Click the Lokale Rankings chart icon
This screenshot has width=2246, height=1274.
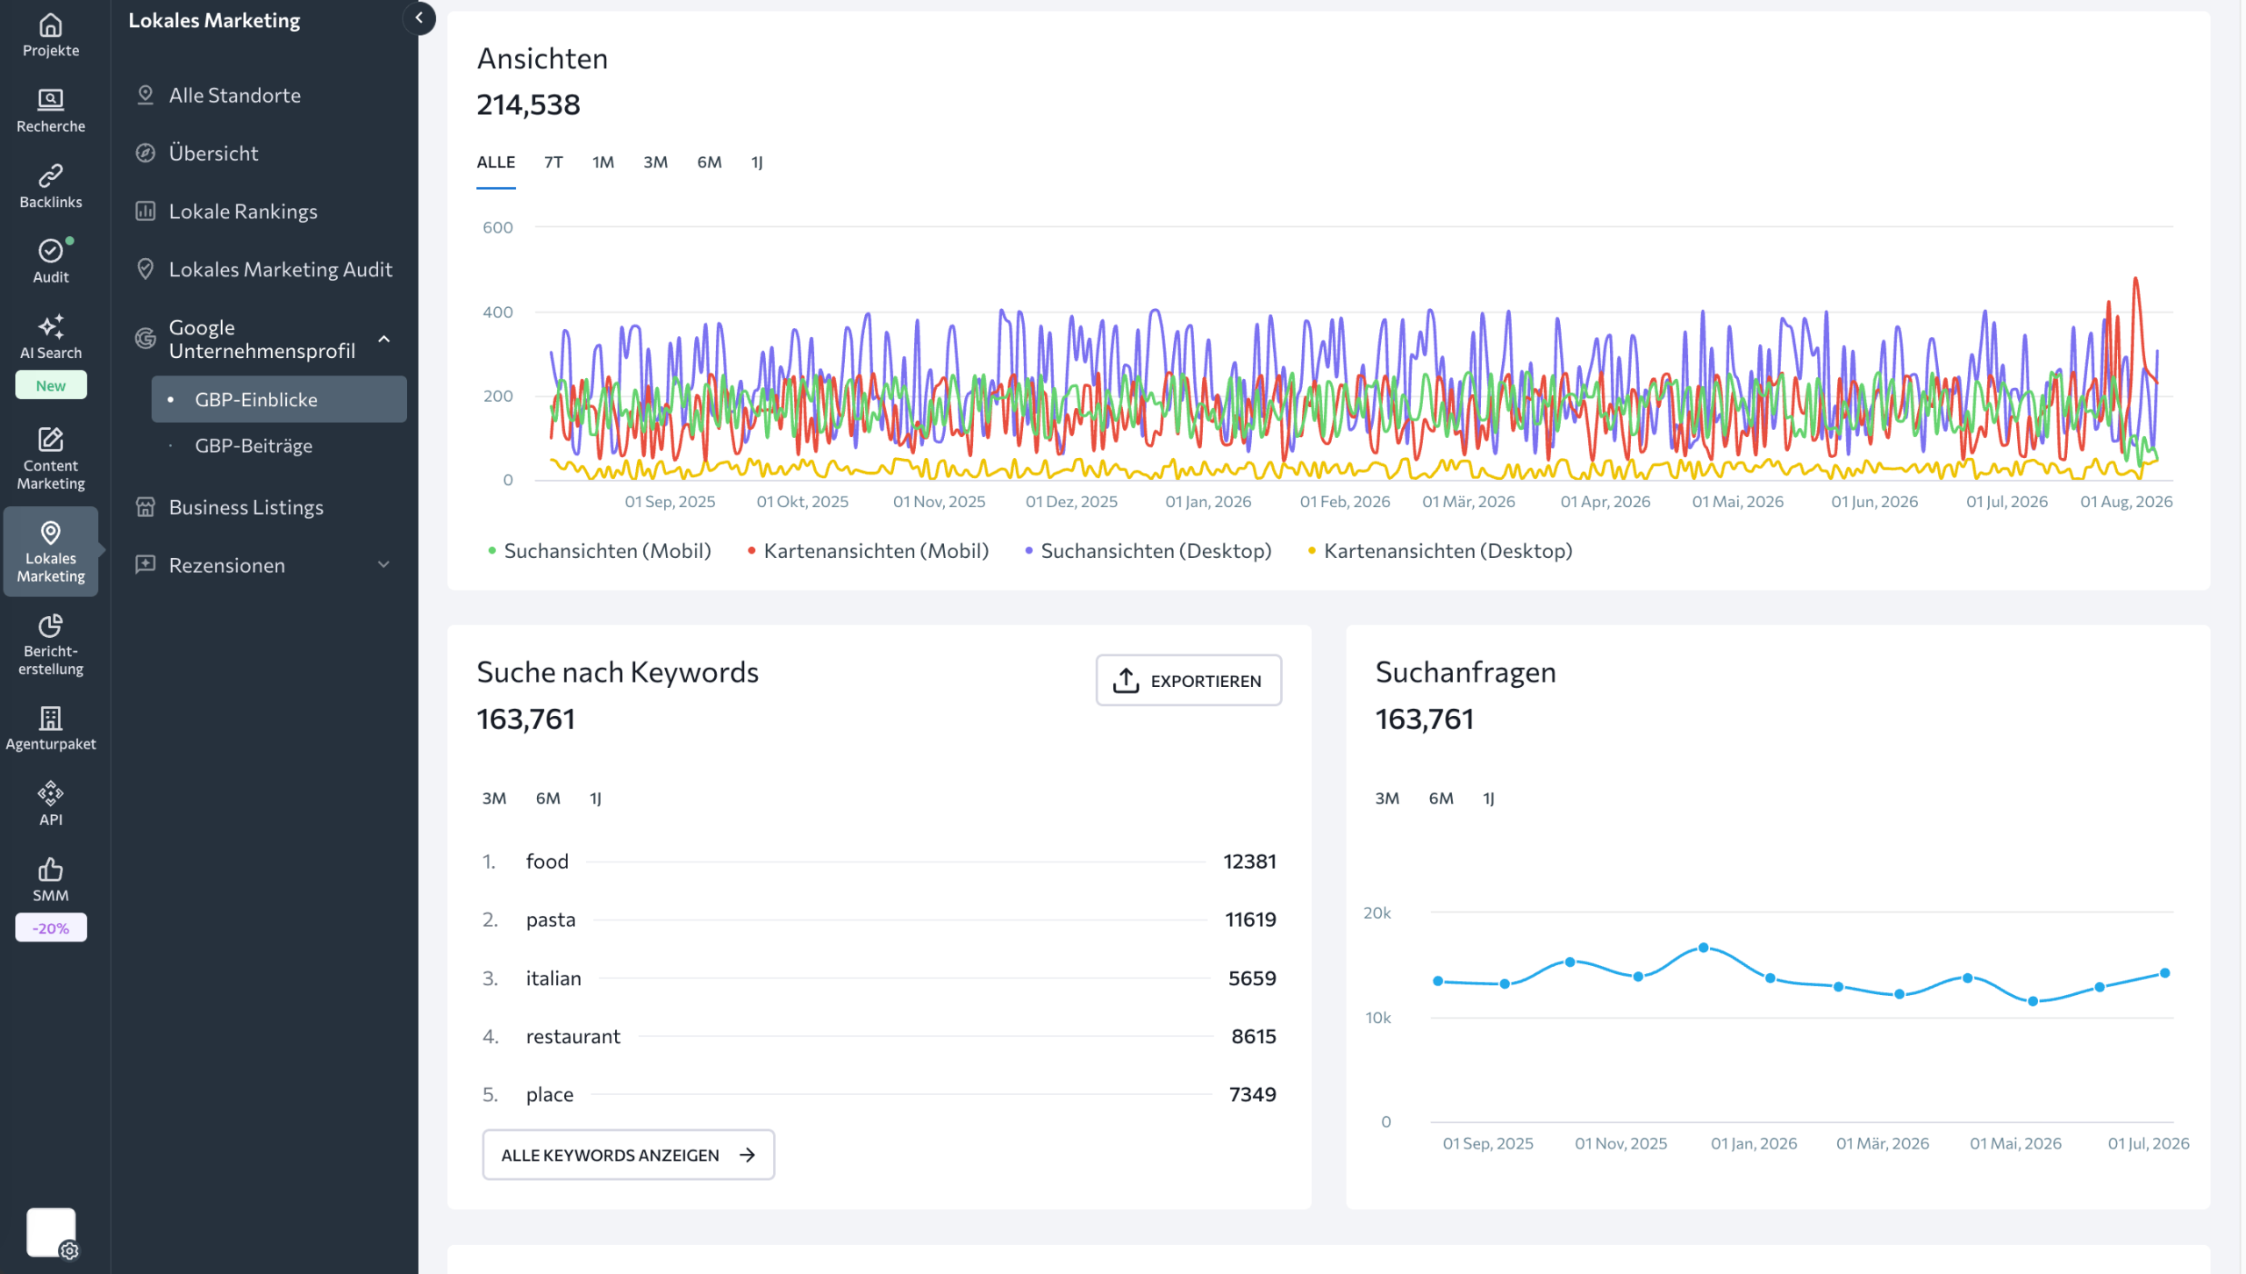point(146,211)
